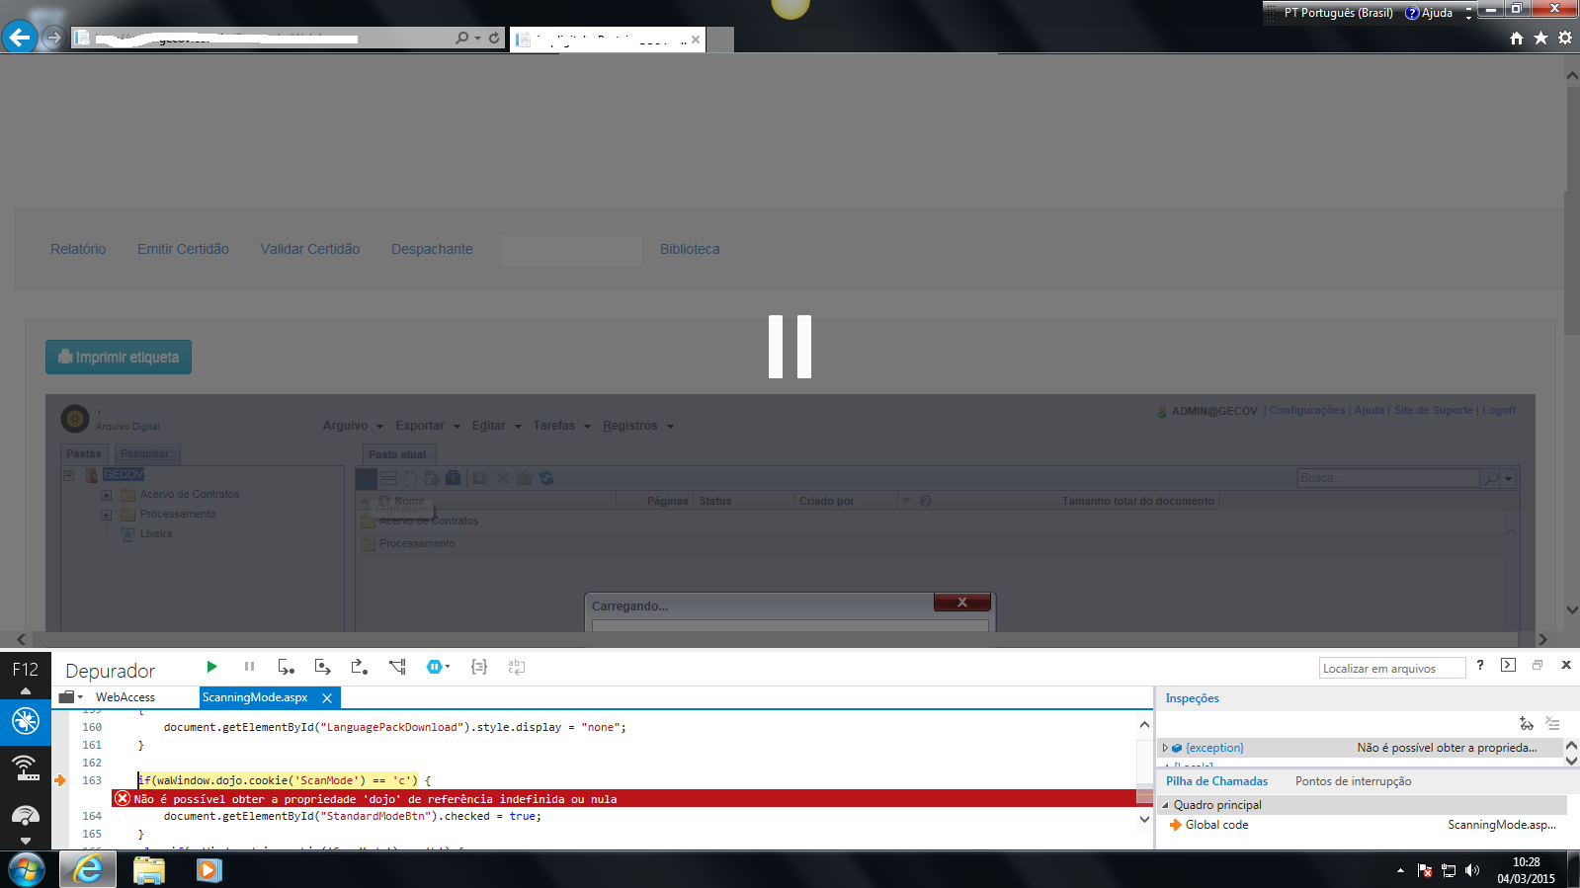Toggle pretty print braces icon
This screenshot has height=888, width=1580.
[479, 667]
